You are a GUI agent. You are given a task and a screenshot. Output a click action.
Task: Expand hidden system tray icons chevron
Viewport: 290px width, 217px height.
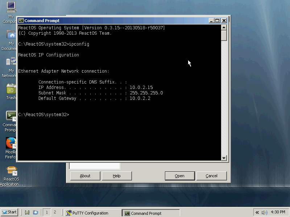coord(257,213)
